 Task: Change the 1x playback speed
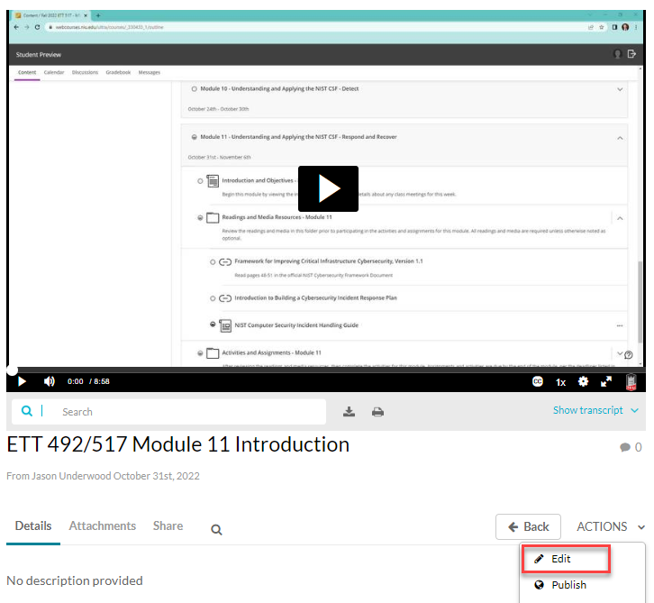point(560,381)
